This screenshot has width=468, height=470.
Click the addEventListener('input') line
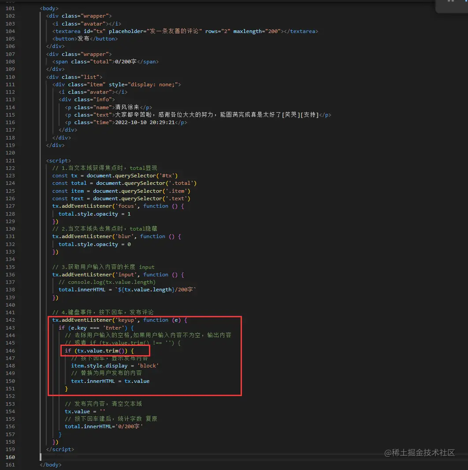(x=118, y=275)
